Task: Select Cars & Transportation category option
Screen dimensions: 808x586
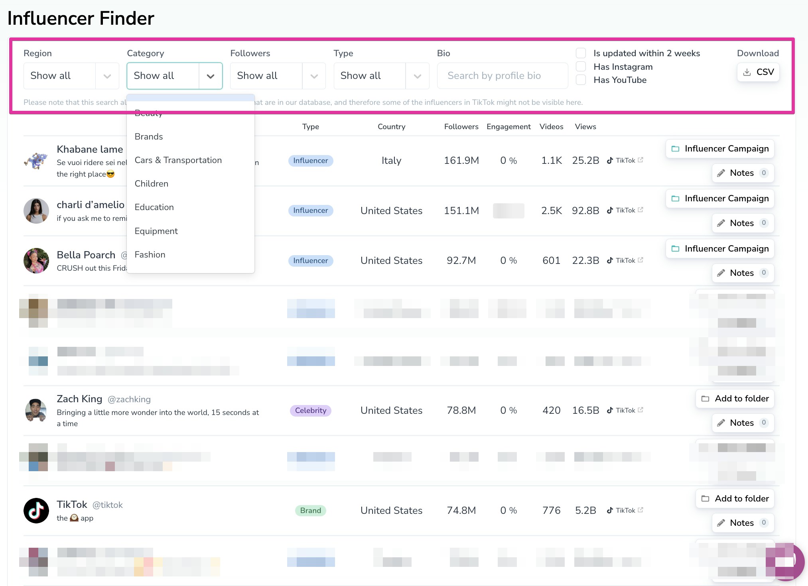Action: [178, 160]
